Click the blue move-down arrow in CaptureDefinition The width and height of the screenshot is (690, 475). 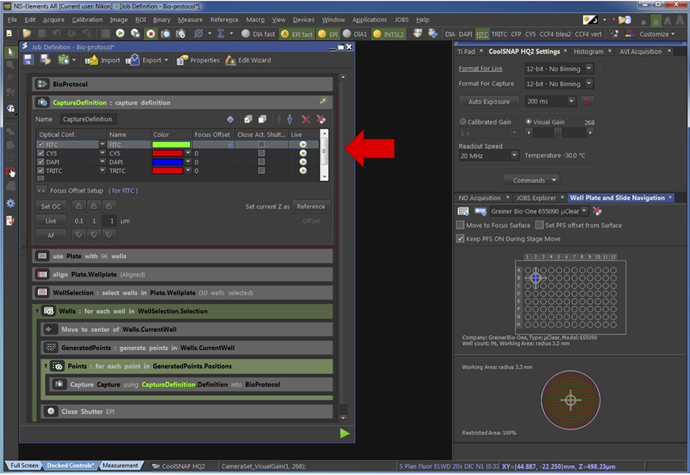(290, 119)
